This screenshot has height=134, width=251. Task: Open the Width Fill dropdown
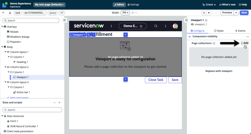pos(125,13)
